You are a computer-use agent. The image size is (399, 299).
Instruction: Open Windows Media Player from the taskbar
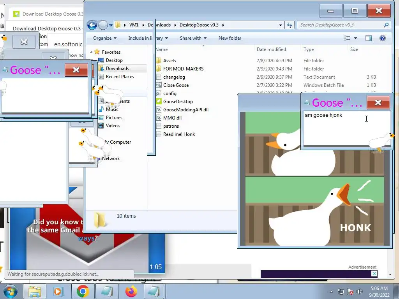(x=58, y=291)
